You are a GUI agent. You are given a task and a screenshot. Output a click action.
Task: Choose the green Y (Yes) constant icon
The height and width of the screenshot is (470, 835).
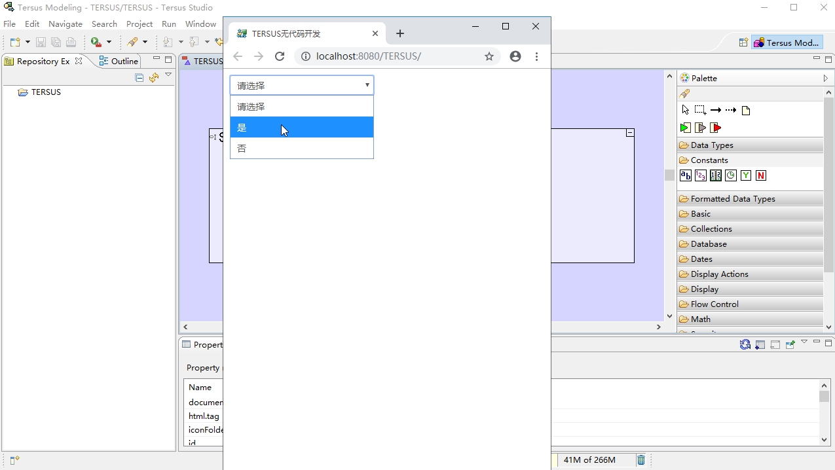pyautogui.click(x=746, y=175)
